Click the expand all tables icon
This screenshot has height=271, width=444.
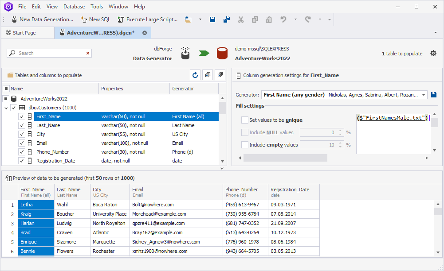pos(208,75)
